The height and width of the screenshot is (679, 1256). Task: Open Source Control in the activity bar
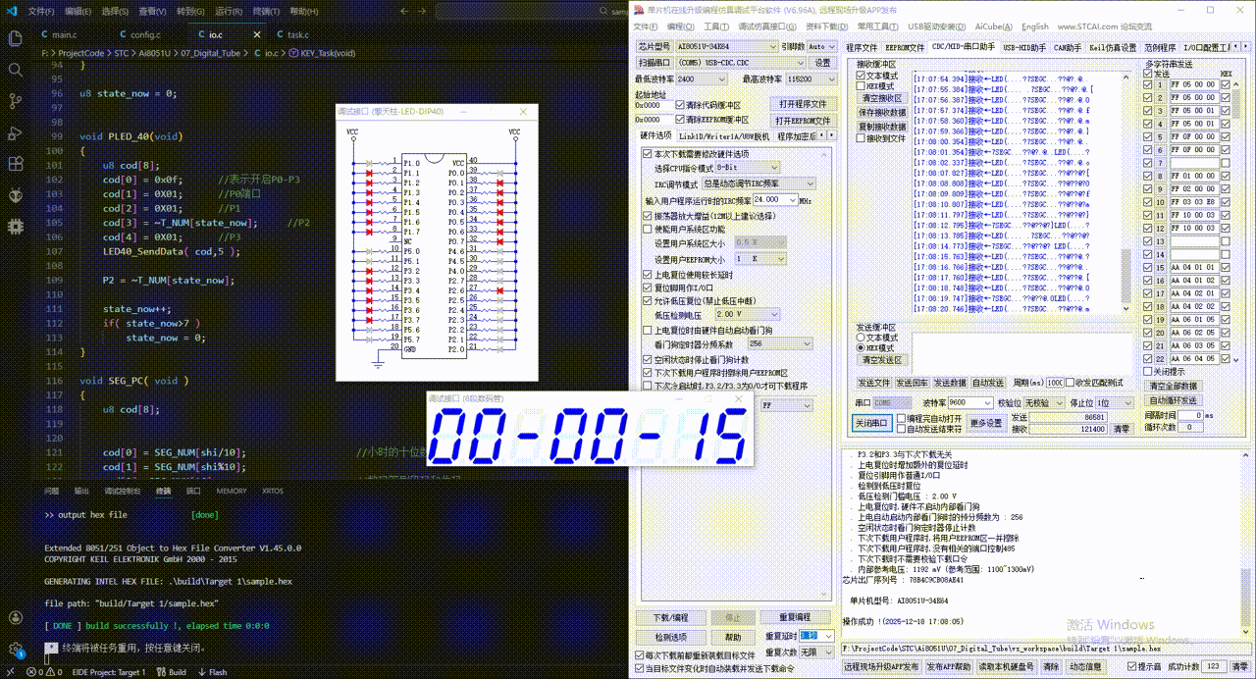(15, 102)
